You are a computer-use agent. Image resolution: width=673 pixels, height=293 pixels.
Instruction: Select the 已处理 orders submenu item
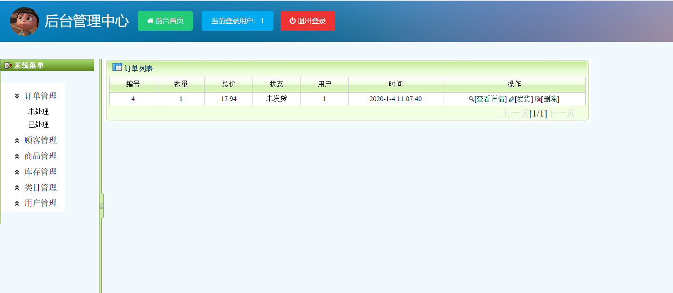(x=38, y=125)
